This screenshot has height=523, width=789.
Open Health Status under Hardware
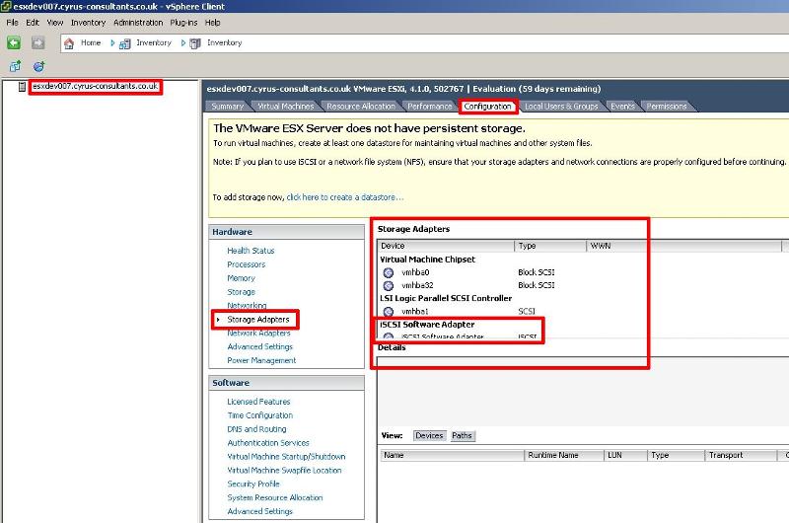coord(251,251)
